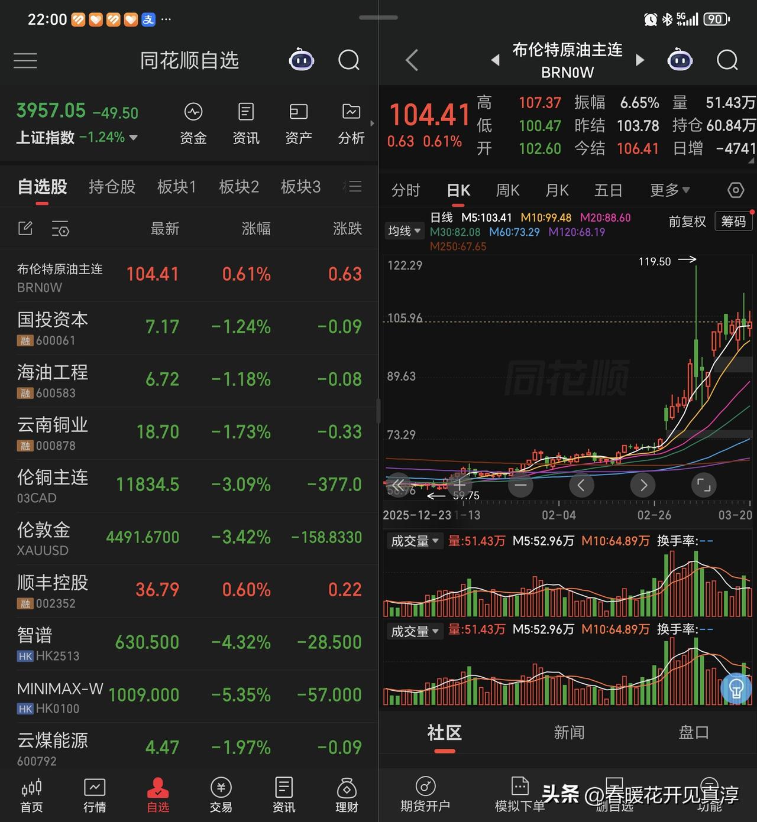Select the 月K chart tab

point(557,190)
